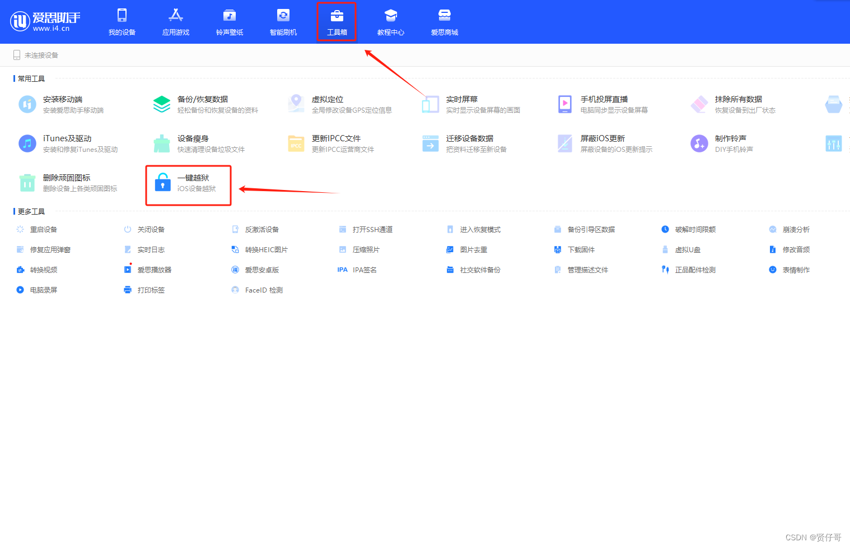
Task: Launch FaceID 检测 tool
Action: (x=258, y=290)
